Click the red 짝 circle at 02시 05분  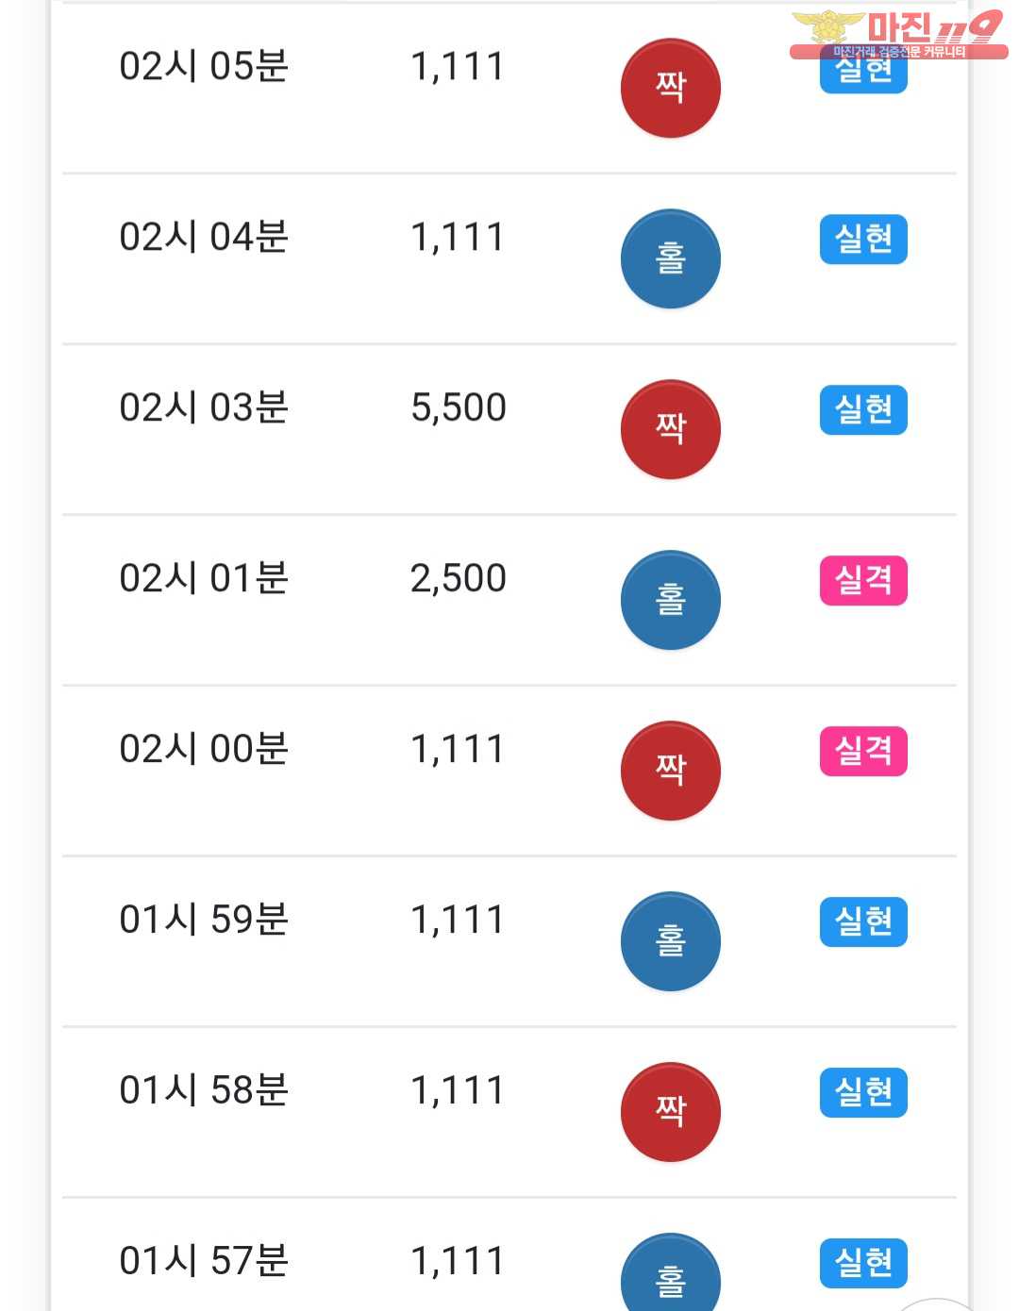point(670,88)
